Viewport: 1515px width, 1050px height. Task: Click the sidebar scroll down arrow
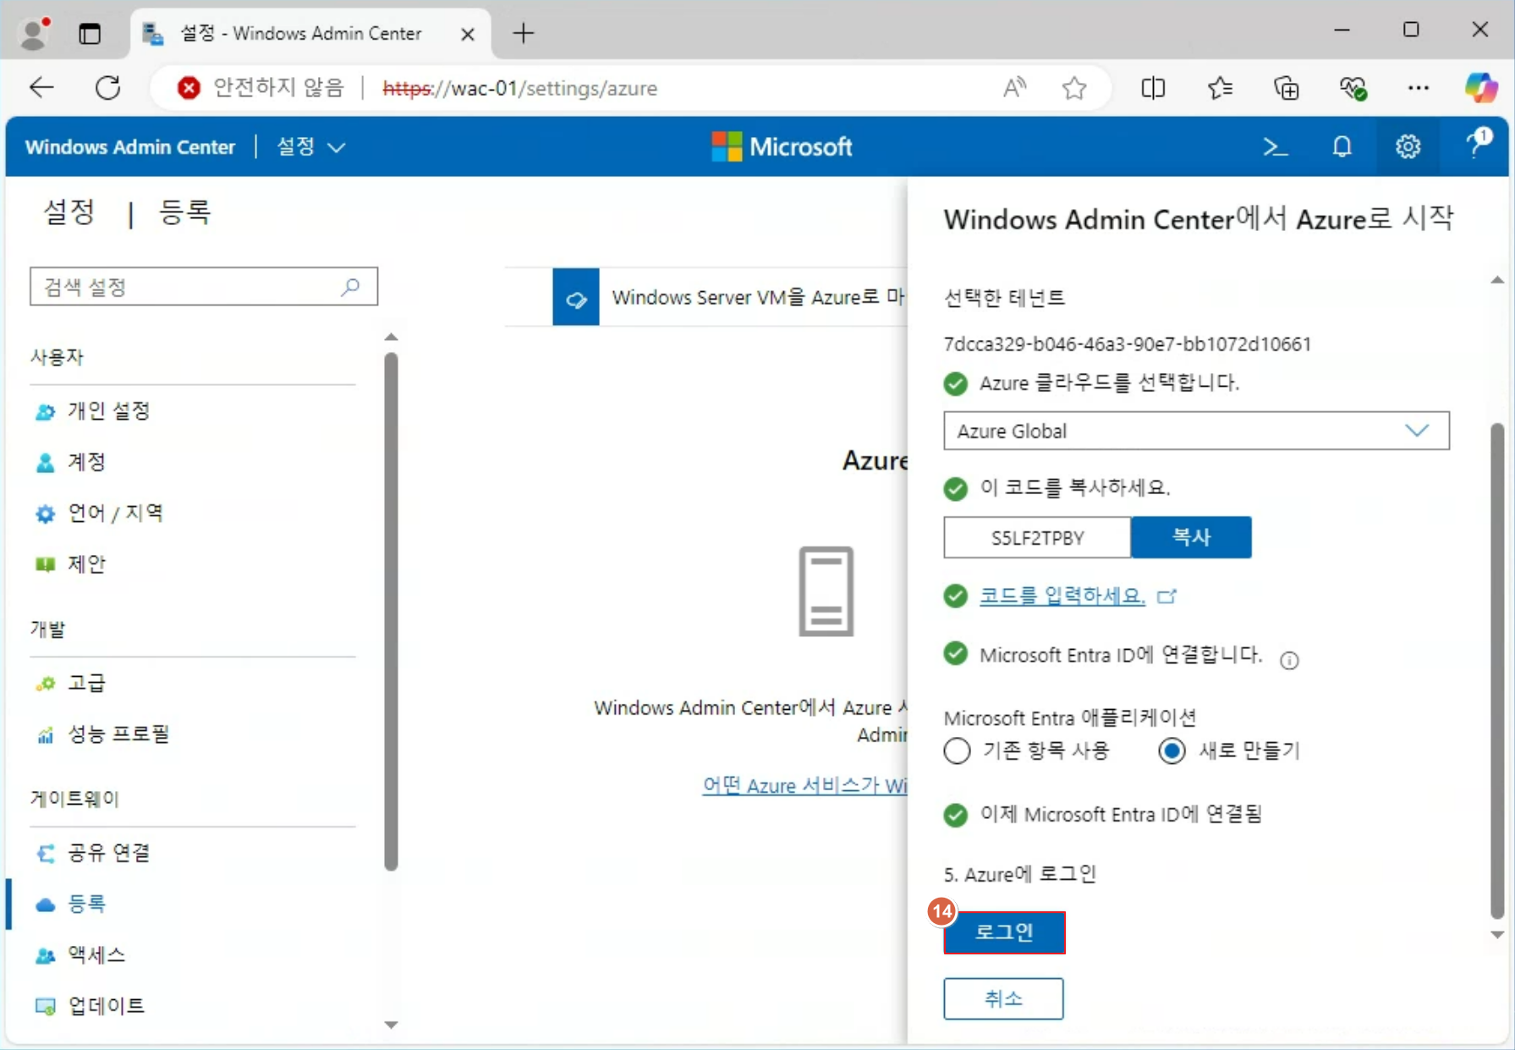(391, 1025)
